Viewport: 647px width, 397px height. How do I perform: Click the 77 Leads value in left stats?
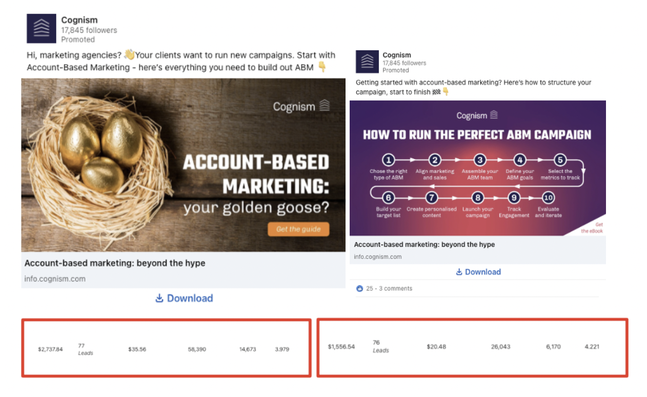[x=85, y=349]
